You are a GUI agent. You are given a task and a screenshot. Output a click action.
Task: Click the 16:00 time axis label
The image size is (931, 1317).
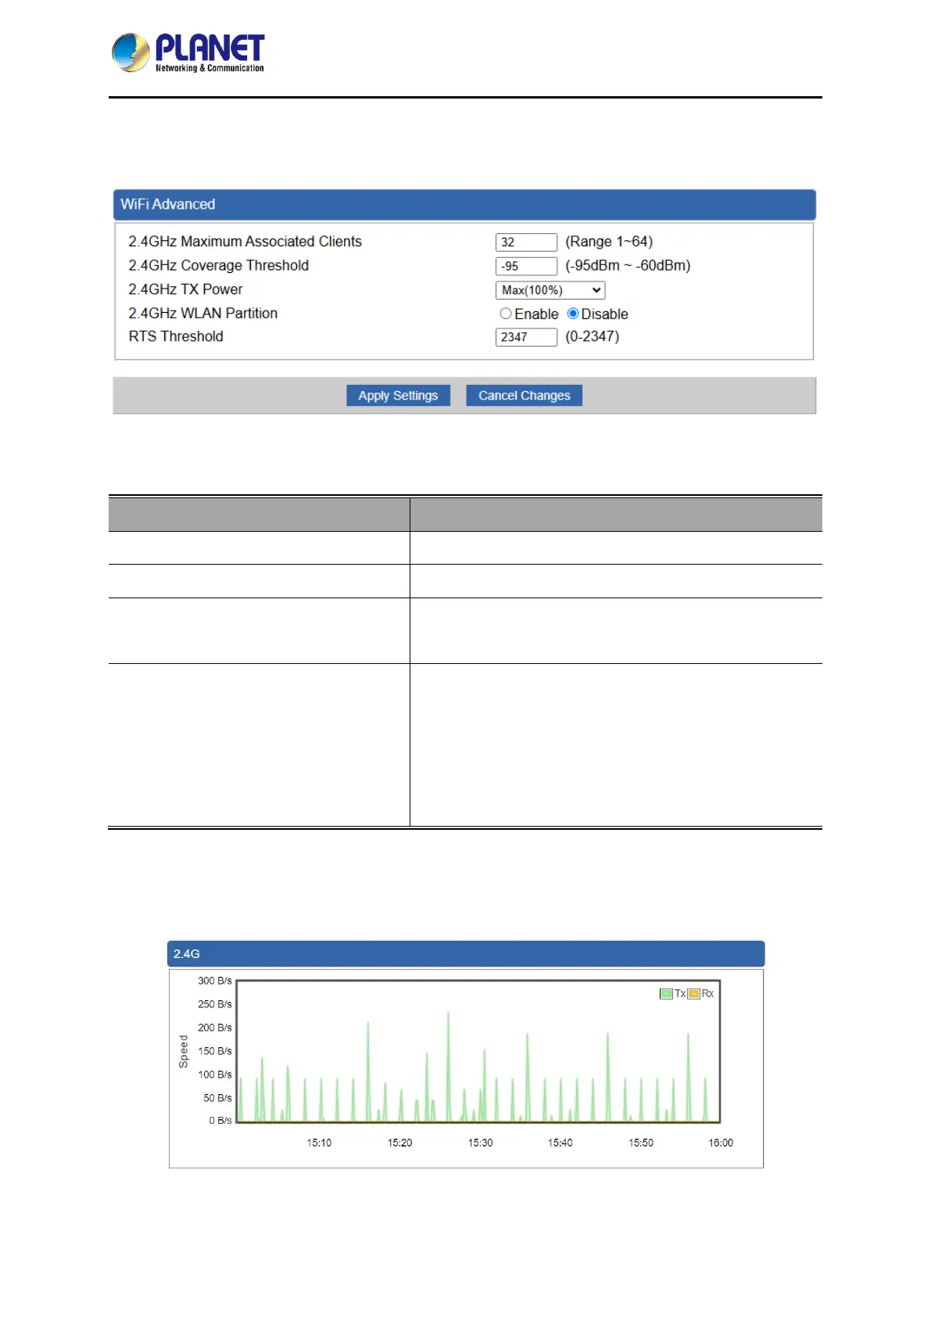[x=720, y=1143]
